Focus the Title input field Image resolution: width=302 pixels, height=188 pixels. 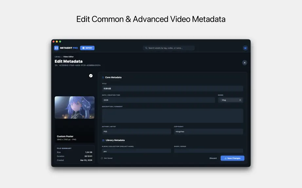pyautogui.click(x=172, y=89)
